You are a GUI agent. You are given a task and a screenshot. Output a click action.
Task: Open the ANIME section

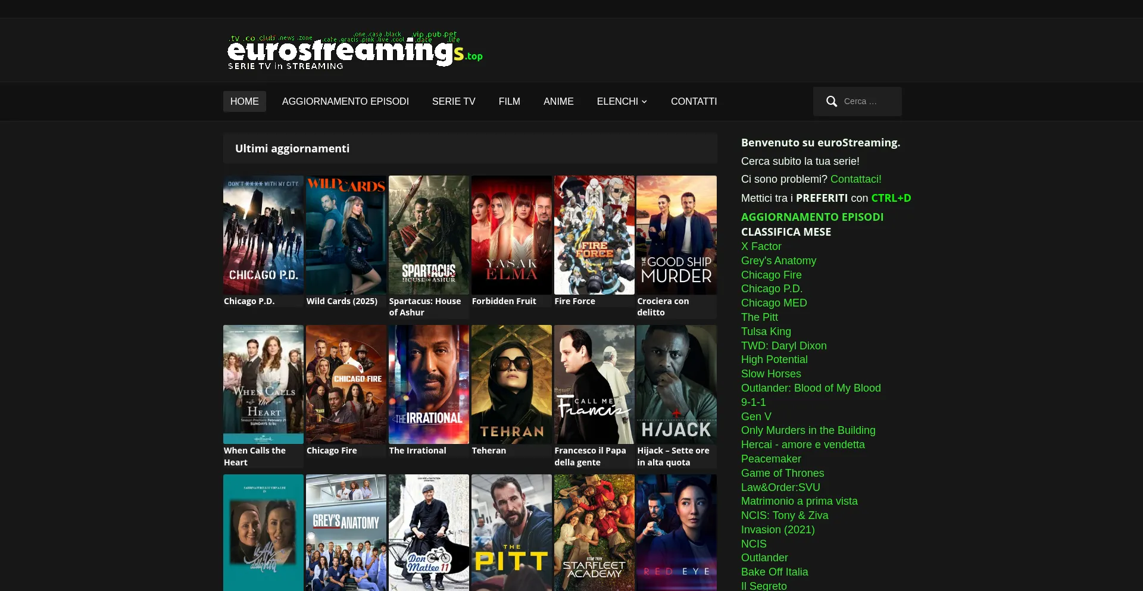558,102
